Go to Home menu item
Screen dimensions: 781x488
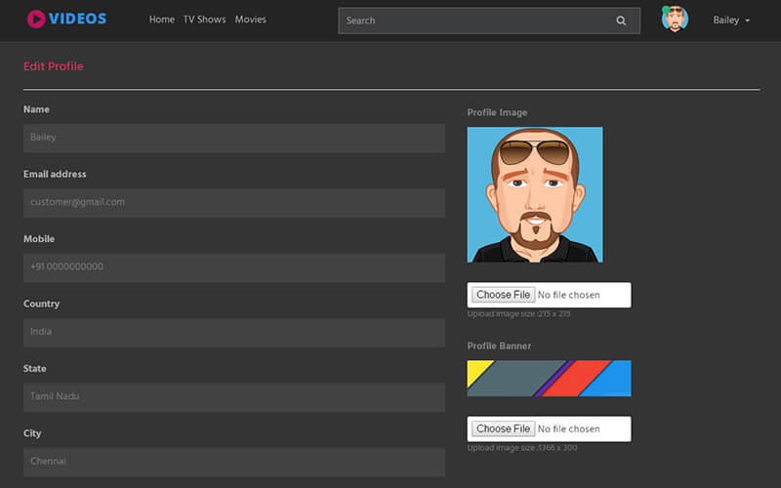point(162,20)
